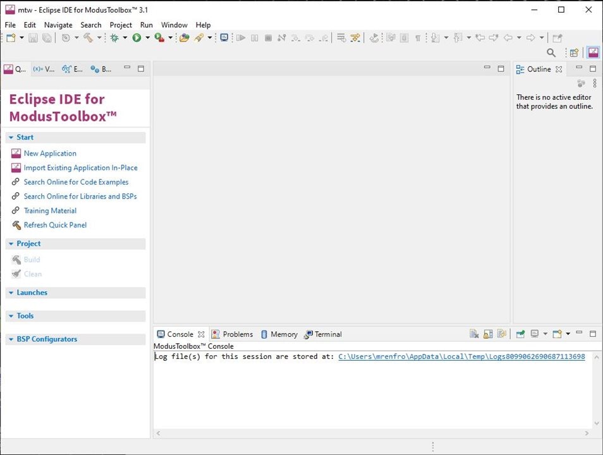Collapse the Start section in Quick Panel

click(11, 137)
